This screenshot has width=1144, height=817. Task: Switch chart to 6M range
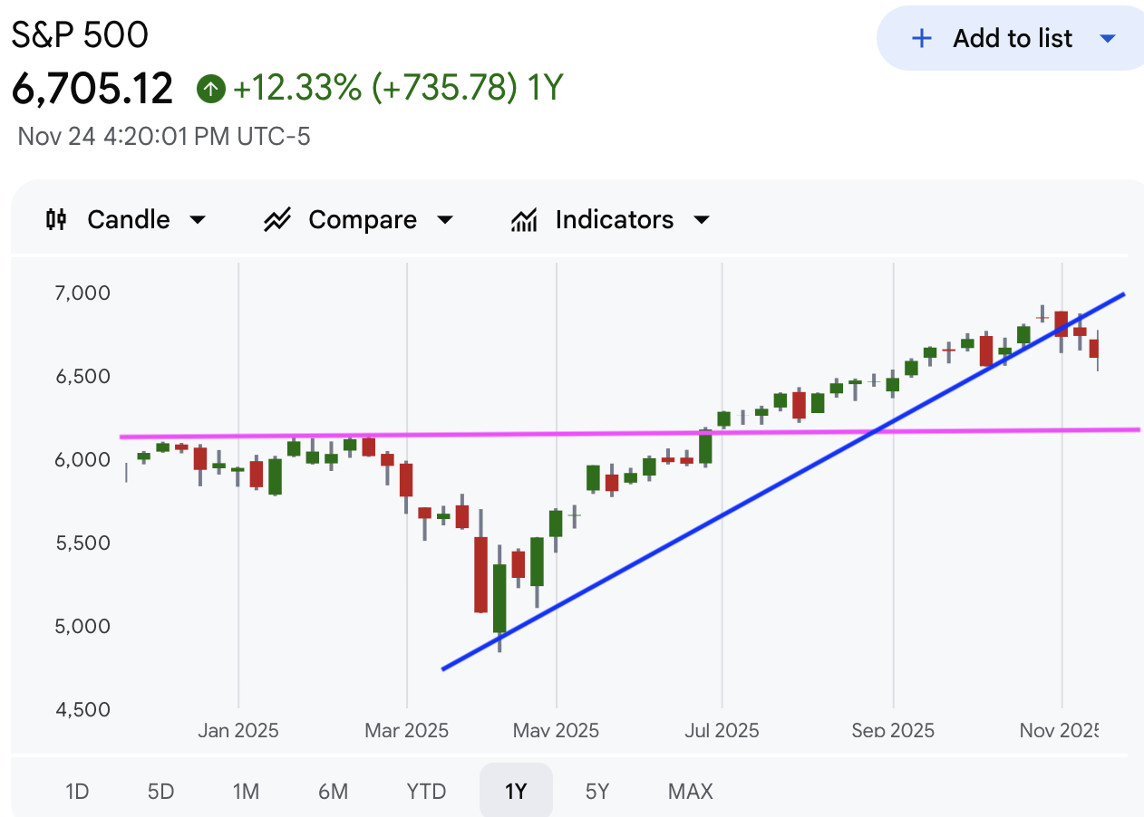click(x=333, y=792)
